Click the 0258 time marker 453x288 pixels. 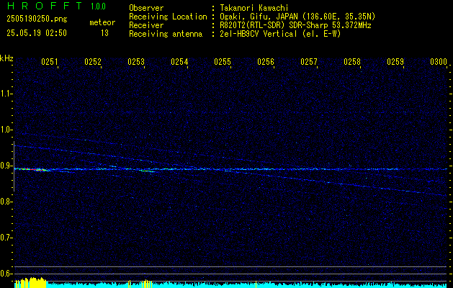tap(352, 62)
